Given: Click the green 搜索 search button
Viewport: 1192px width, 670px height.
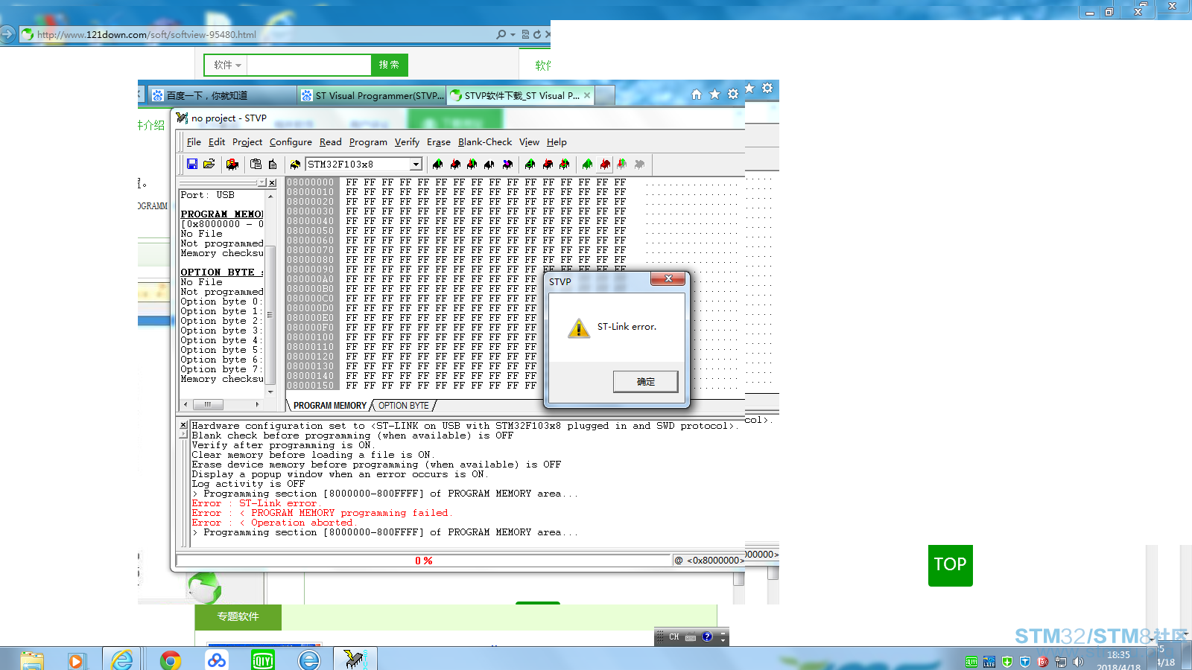Looking at the screenshot, I should 389,65.
